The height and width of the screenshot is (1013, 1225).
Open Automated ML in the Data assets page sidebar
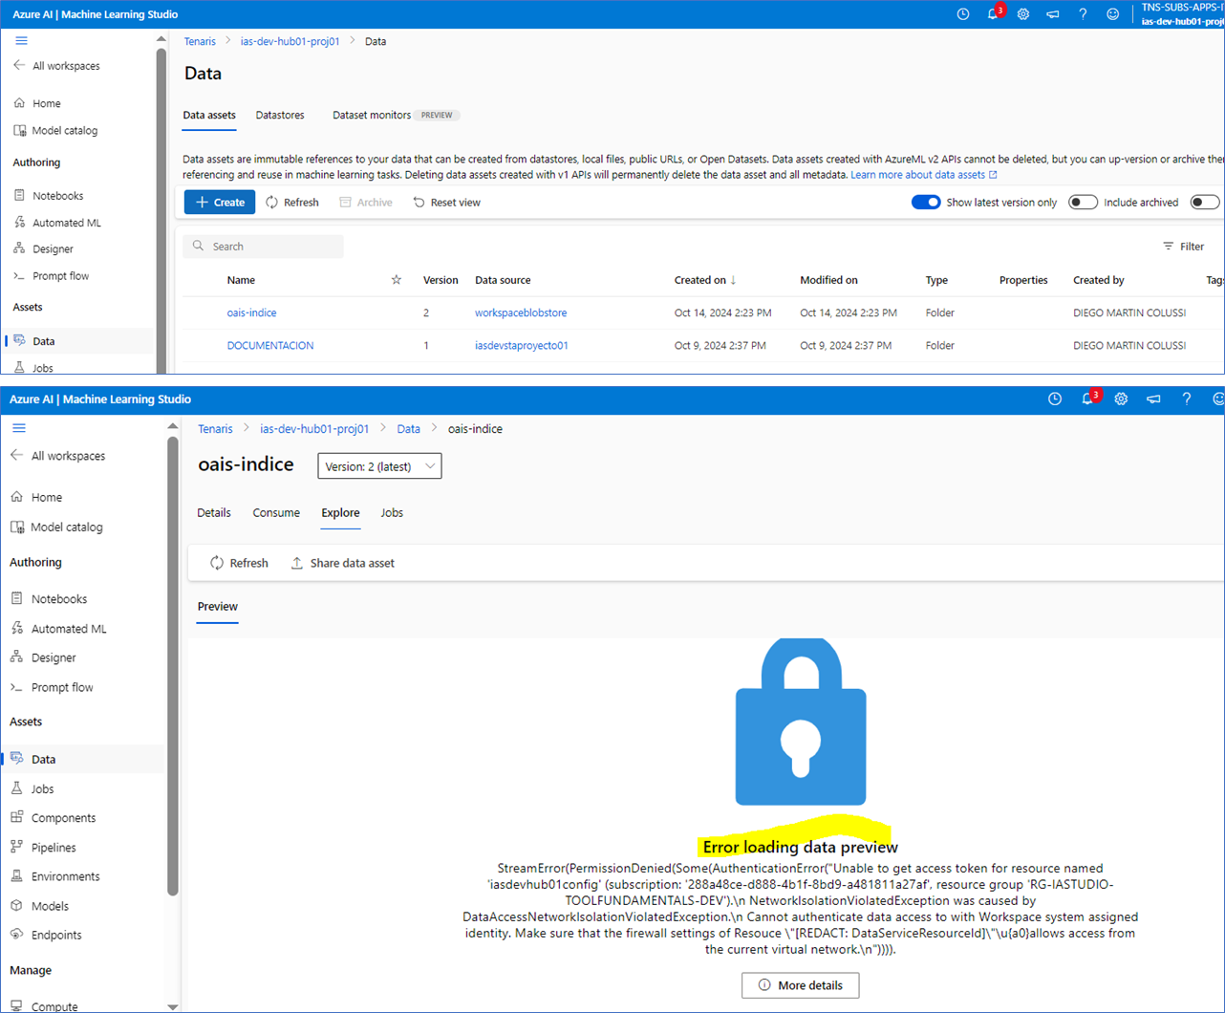(x=66, y=223)
